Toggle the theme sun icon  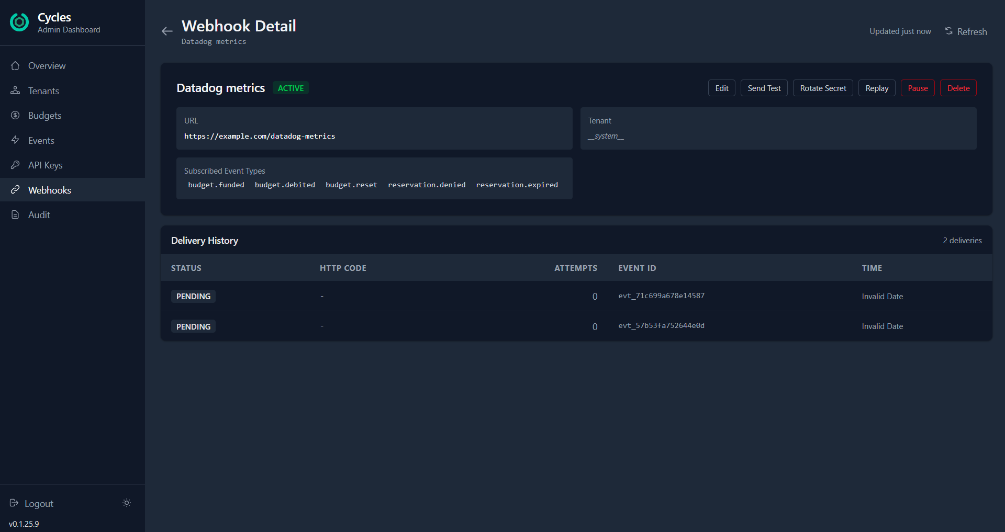tap(126, 503)
